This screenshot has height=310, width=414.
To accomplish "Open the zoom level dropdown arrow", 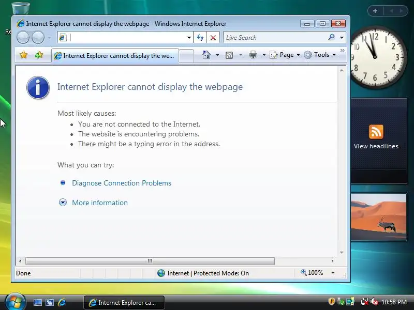I will point(333,273).
